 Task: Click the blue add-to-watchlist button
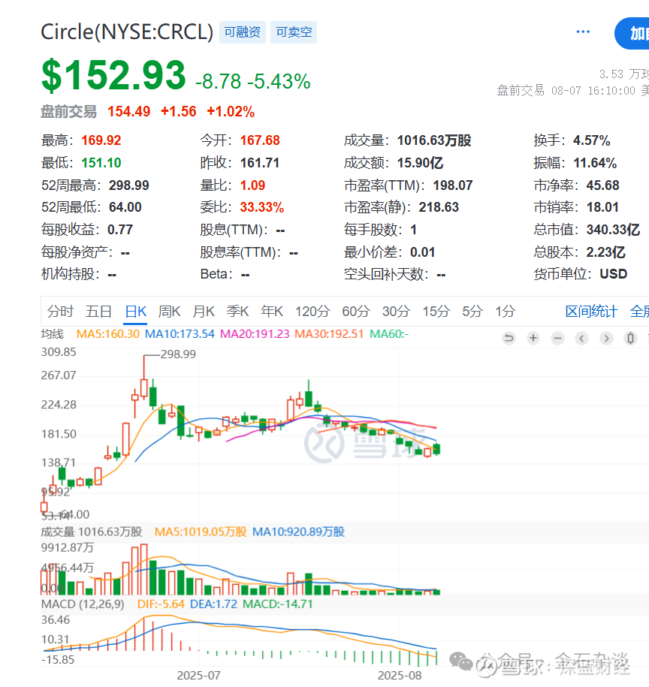click(x=632, y=34)
